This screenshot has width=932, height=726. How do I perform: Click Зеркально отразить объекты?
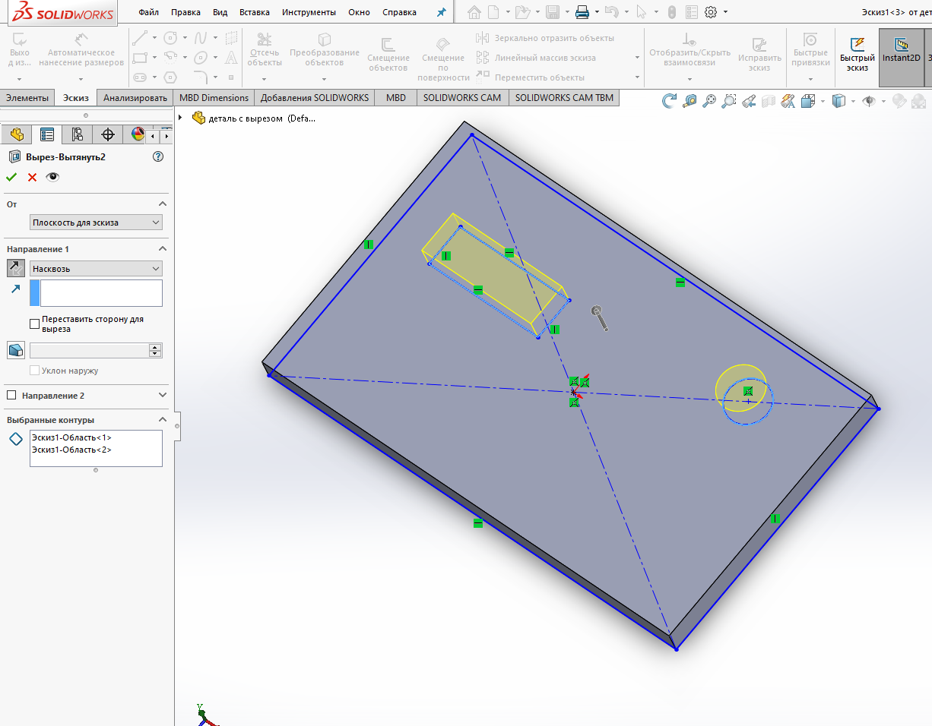(546, 38)
